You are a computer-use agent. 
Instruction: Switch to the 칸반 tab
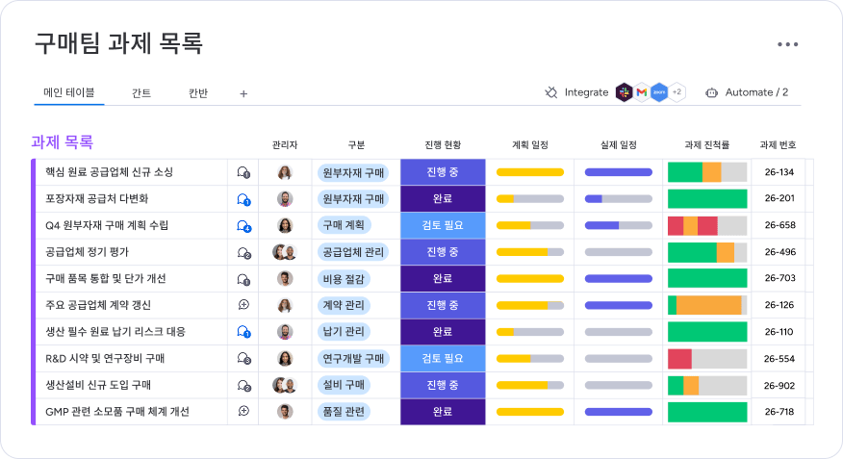(198, 93)
